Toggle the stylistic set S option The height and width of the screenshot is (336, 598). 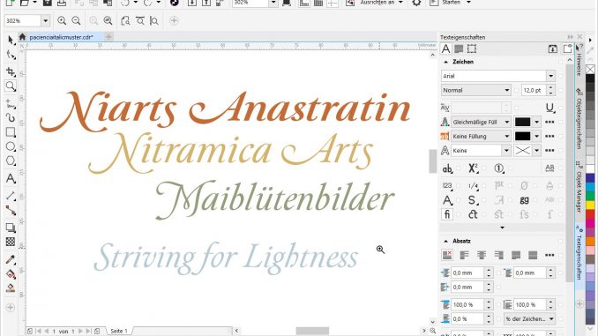pyautogui.click(x=472, y=200)
